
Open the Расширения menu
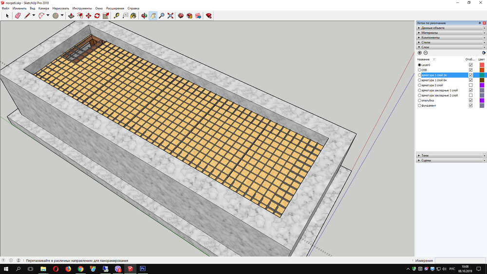click(115, 8)
